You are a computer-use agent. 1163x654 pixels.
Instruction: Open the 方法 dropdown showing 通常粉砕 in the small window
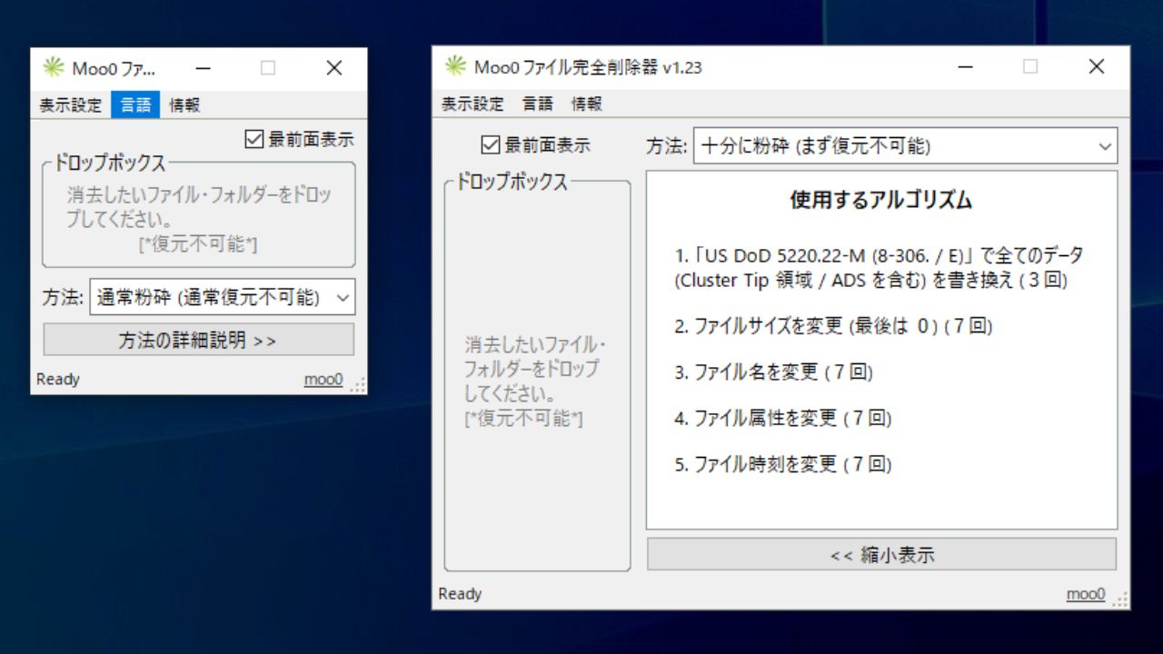pos(223,297)
